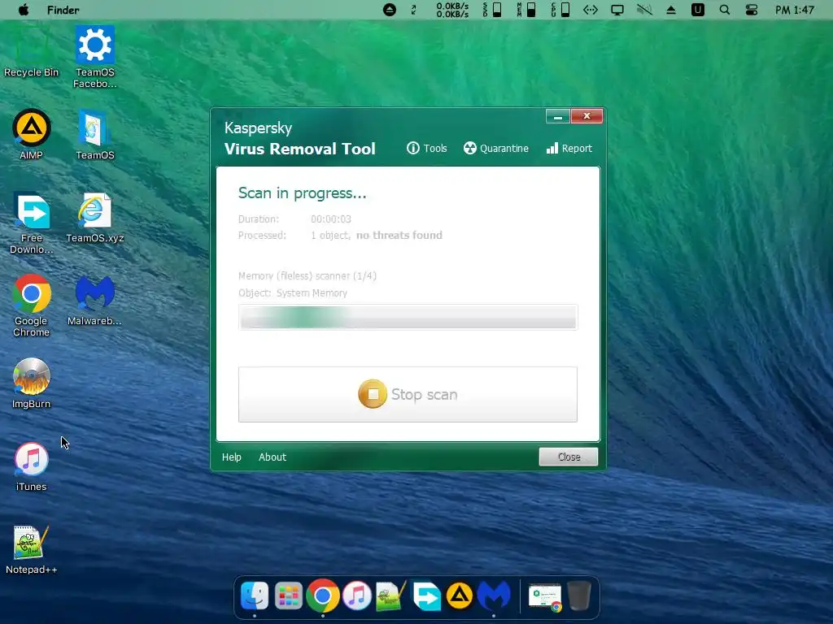Click the clock showing PM 1:47
The width and height of the screenshot is (833, 624).
coord(795,10)
